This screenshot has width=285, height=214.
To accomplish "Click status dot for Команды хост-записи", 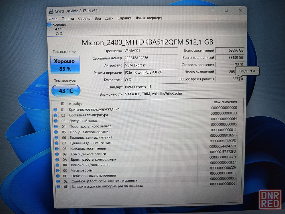I will pos(57,154).
